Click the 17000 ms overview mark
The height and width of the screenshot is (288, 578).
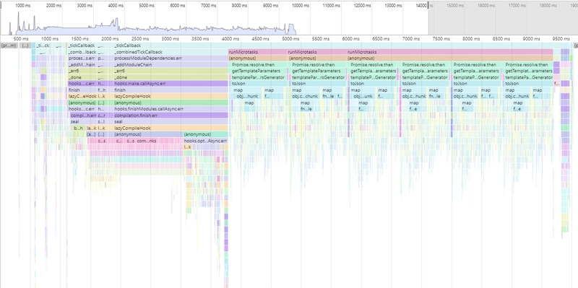pyautogui.click(x=517, y=6)
